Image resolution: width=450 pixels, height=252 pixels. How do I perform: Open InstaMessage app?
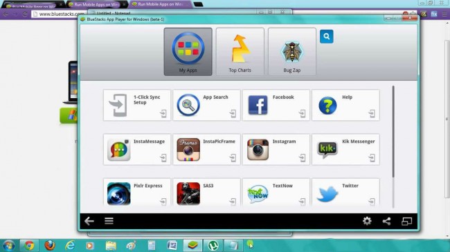(x=137, y=150)
